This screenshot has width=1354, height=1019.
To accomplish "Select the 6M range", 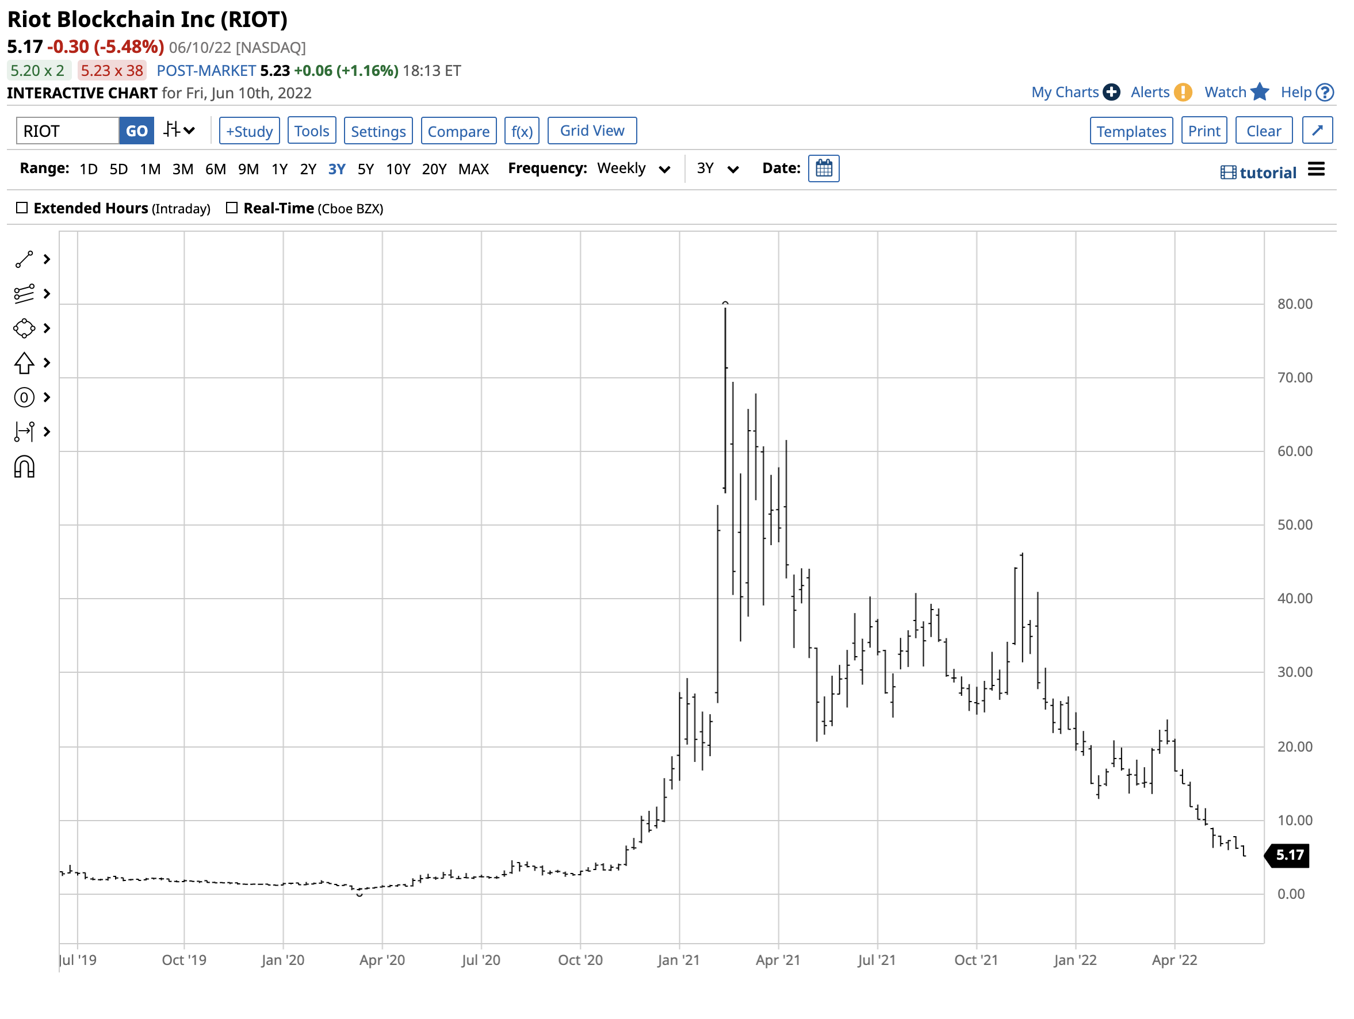I will [x=216, y=169].
